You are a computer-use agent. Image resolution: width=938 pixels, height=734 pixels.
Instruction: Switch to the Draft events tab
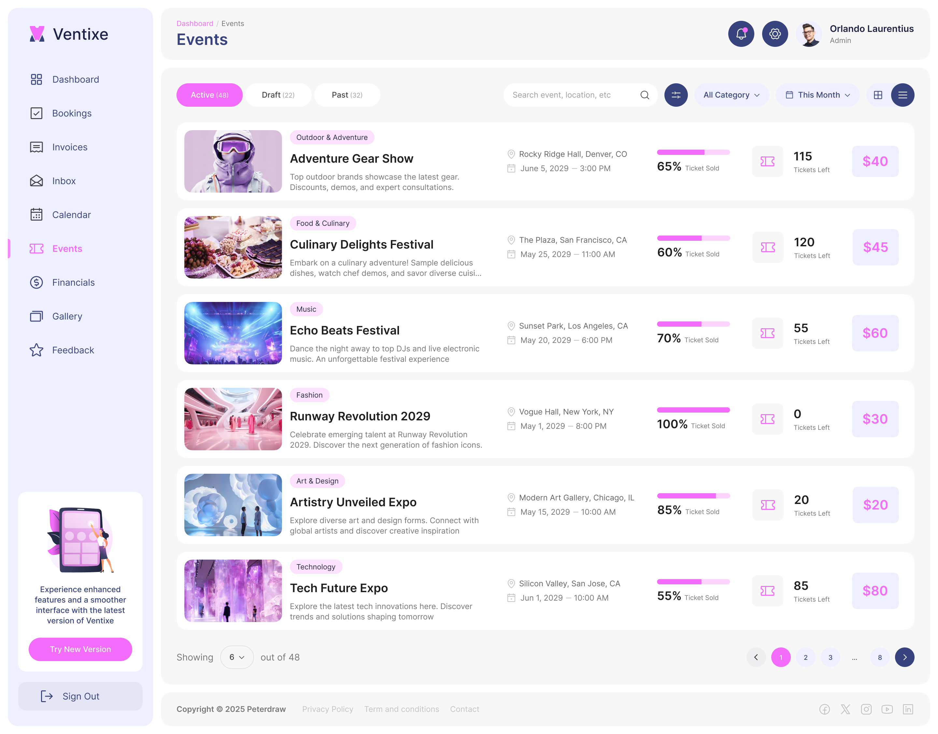tap(278, 95)
